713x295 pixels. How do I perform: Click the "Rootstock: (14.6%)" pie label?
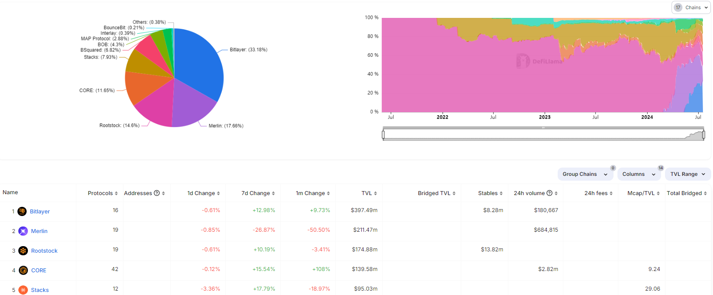point(120,125)
